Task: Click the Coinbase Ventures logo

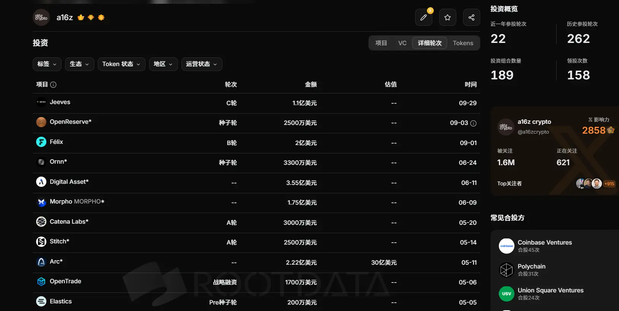Action: (506, 246)
